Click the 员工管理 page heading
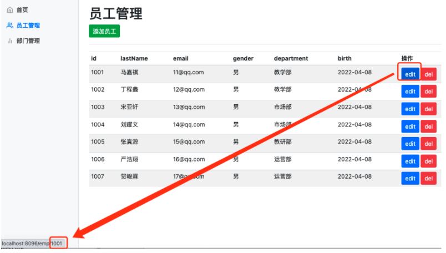 116,13
